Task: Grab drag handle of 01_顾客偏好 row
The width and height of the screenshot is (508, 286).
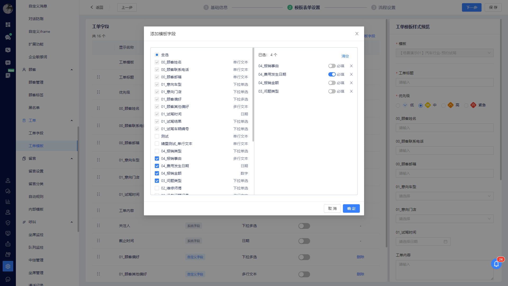Action: (98, 257)
